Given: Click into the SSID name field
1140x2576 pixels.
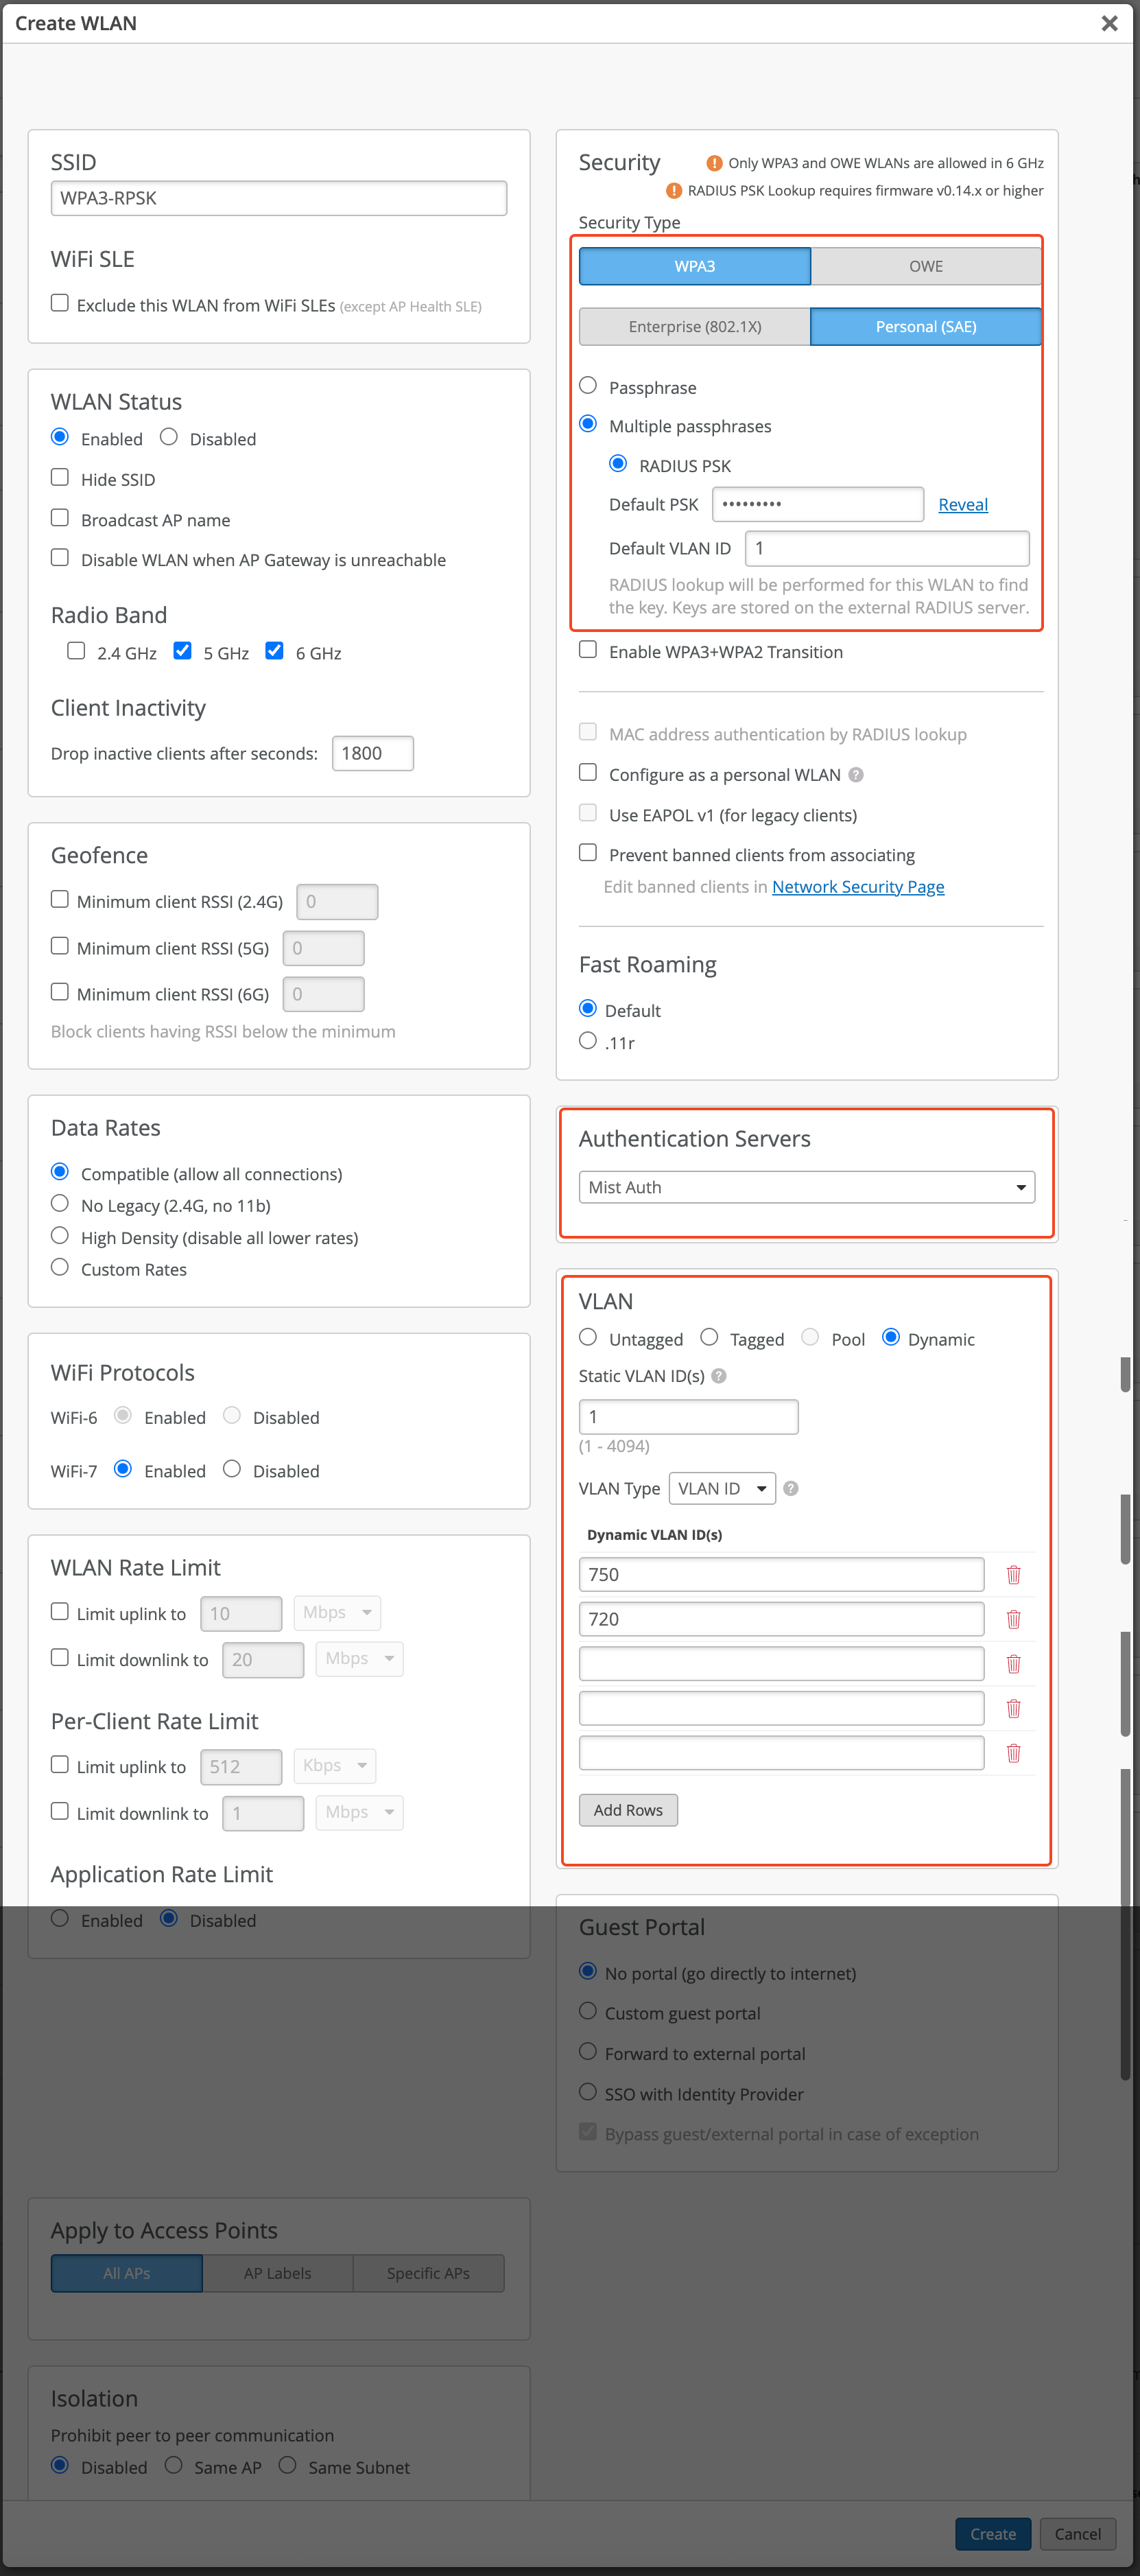Looking at the screenshot, I should pos(278,198).
